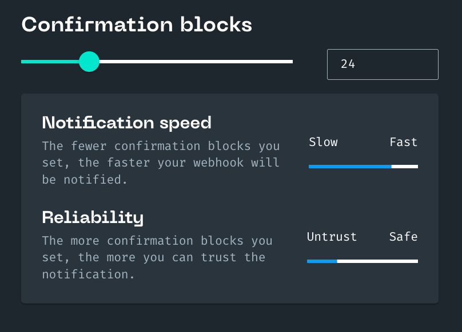Click the Confirmation blocks heading
The image size is (462, 332).
[x=137, y=25]
